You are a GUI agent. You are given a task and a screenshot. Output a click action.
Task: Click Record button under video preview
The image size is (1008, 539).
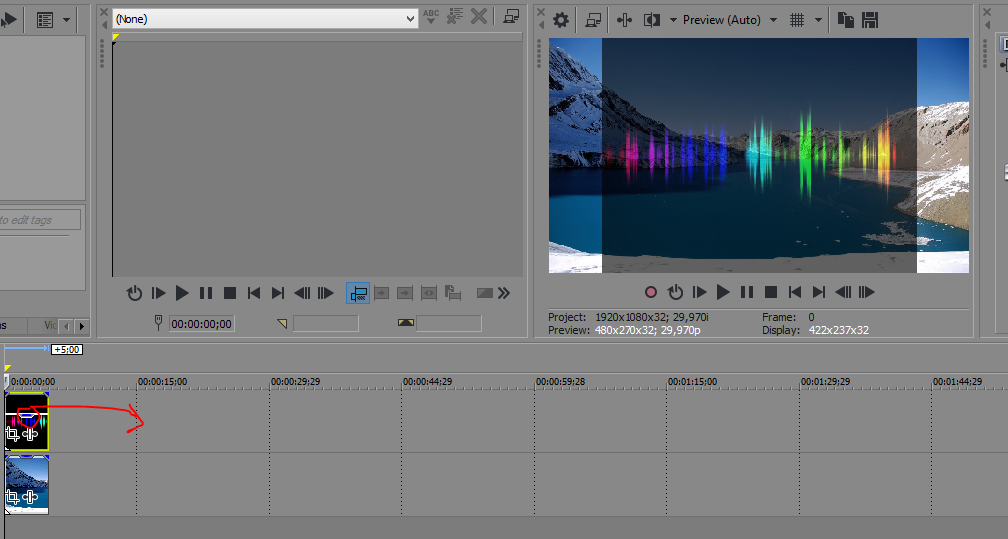[x=651, y=292]
